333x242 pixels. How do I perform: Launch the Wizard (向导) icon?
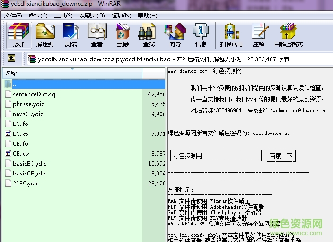(x=175, y=35)
